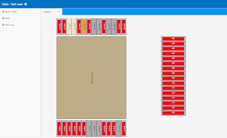The height and width of the screenshot is (138, 227).
Task: Select red Door 1 slot
Action: coord(59,129)
